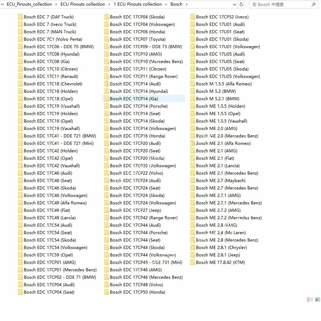Select Bosch ME 2.8.1 (Chrysler) folder name
321x321 pixels.
[x=221, y=248]
